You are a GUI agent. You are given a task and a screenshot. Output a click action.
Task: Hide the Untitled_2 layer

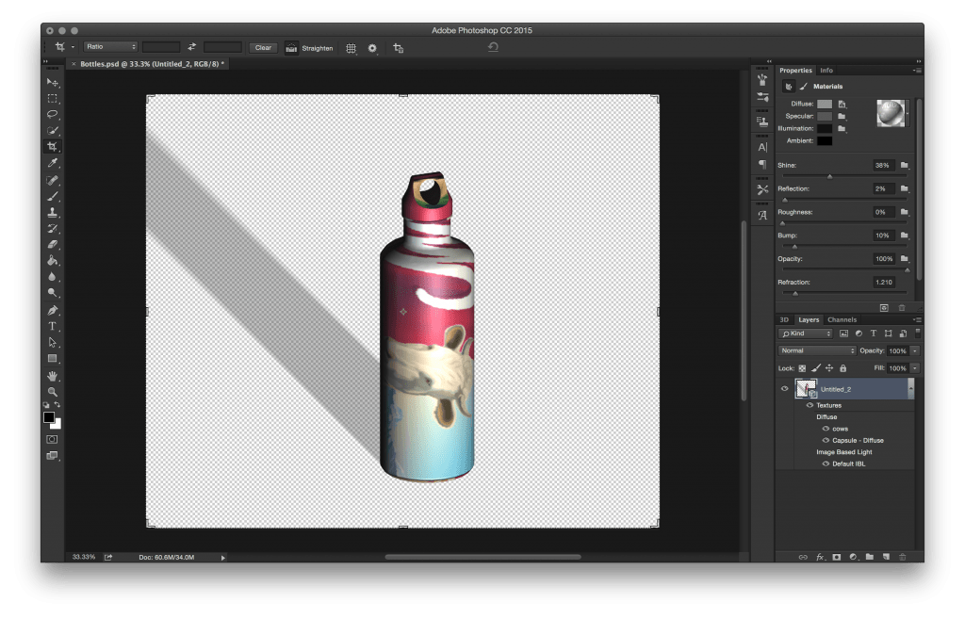pos(783,388)
